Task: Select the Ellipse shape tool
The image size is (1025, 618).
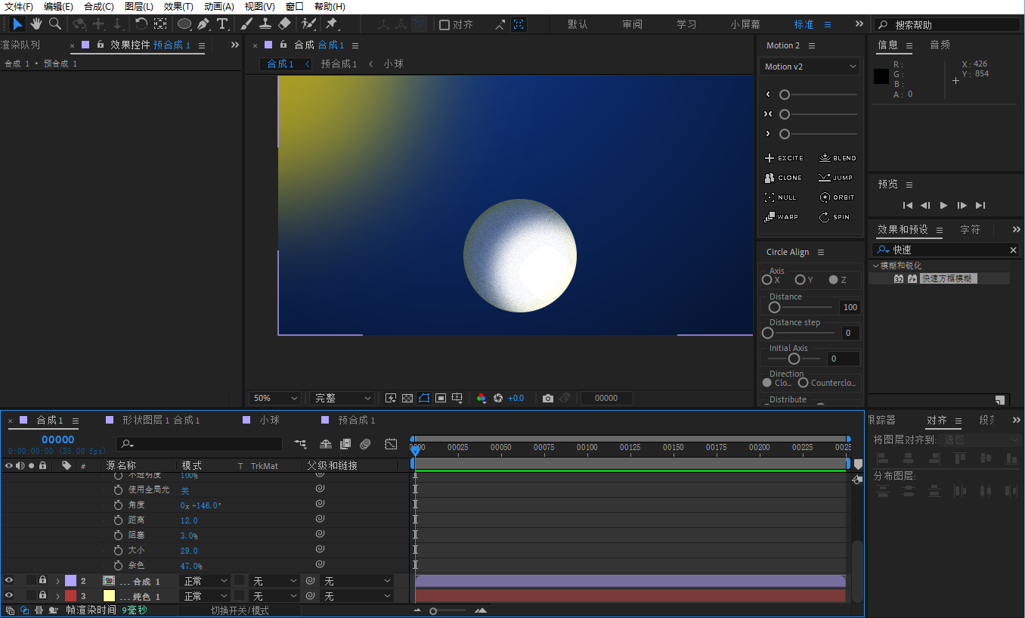Action: pos(184,24)
